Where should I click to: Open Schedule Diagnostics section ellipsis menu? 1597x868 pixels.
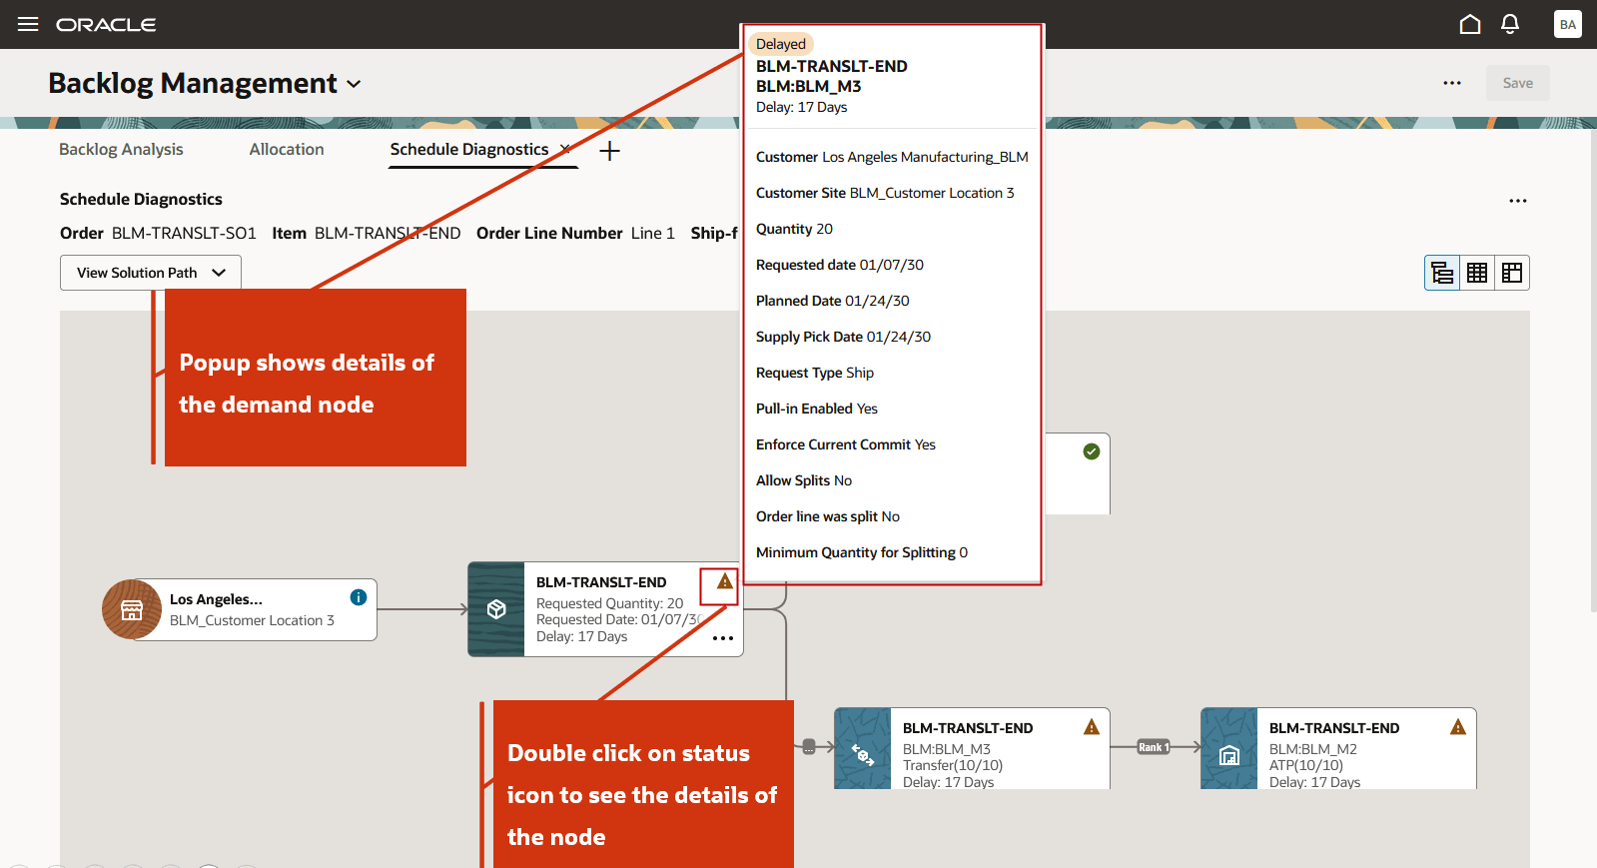(1518, 201)
